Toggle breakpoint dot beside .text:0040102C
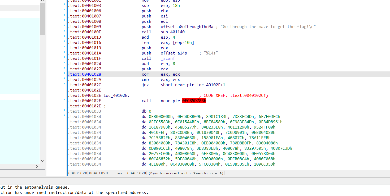The height and width of the screenshot is (196, 390). (64, 84)
